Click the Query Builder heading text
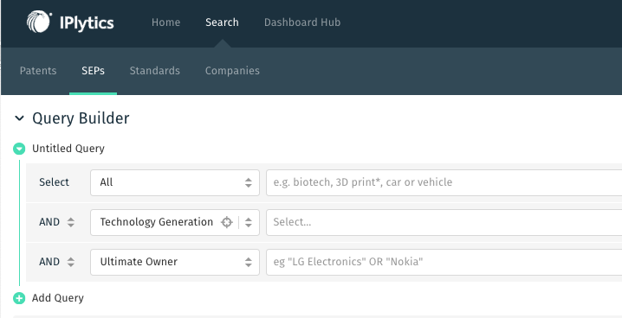The image size is (622, 318). point(81,118)
